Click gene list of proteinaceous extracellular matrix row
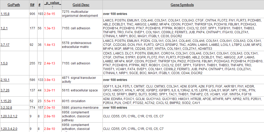Viewport: 264px width, 132px height. pyautogui.click(x=182, y=44)
